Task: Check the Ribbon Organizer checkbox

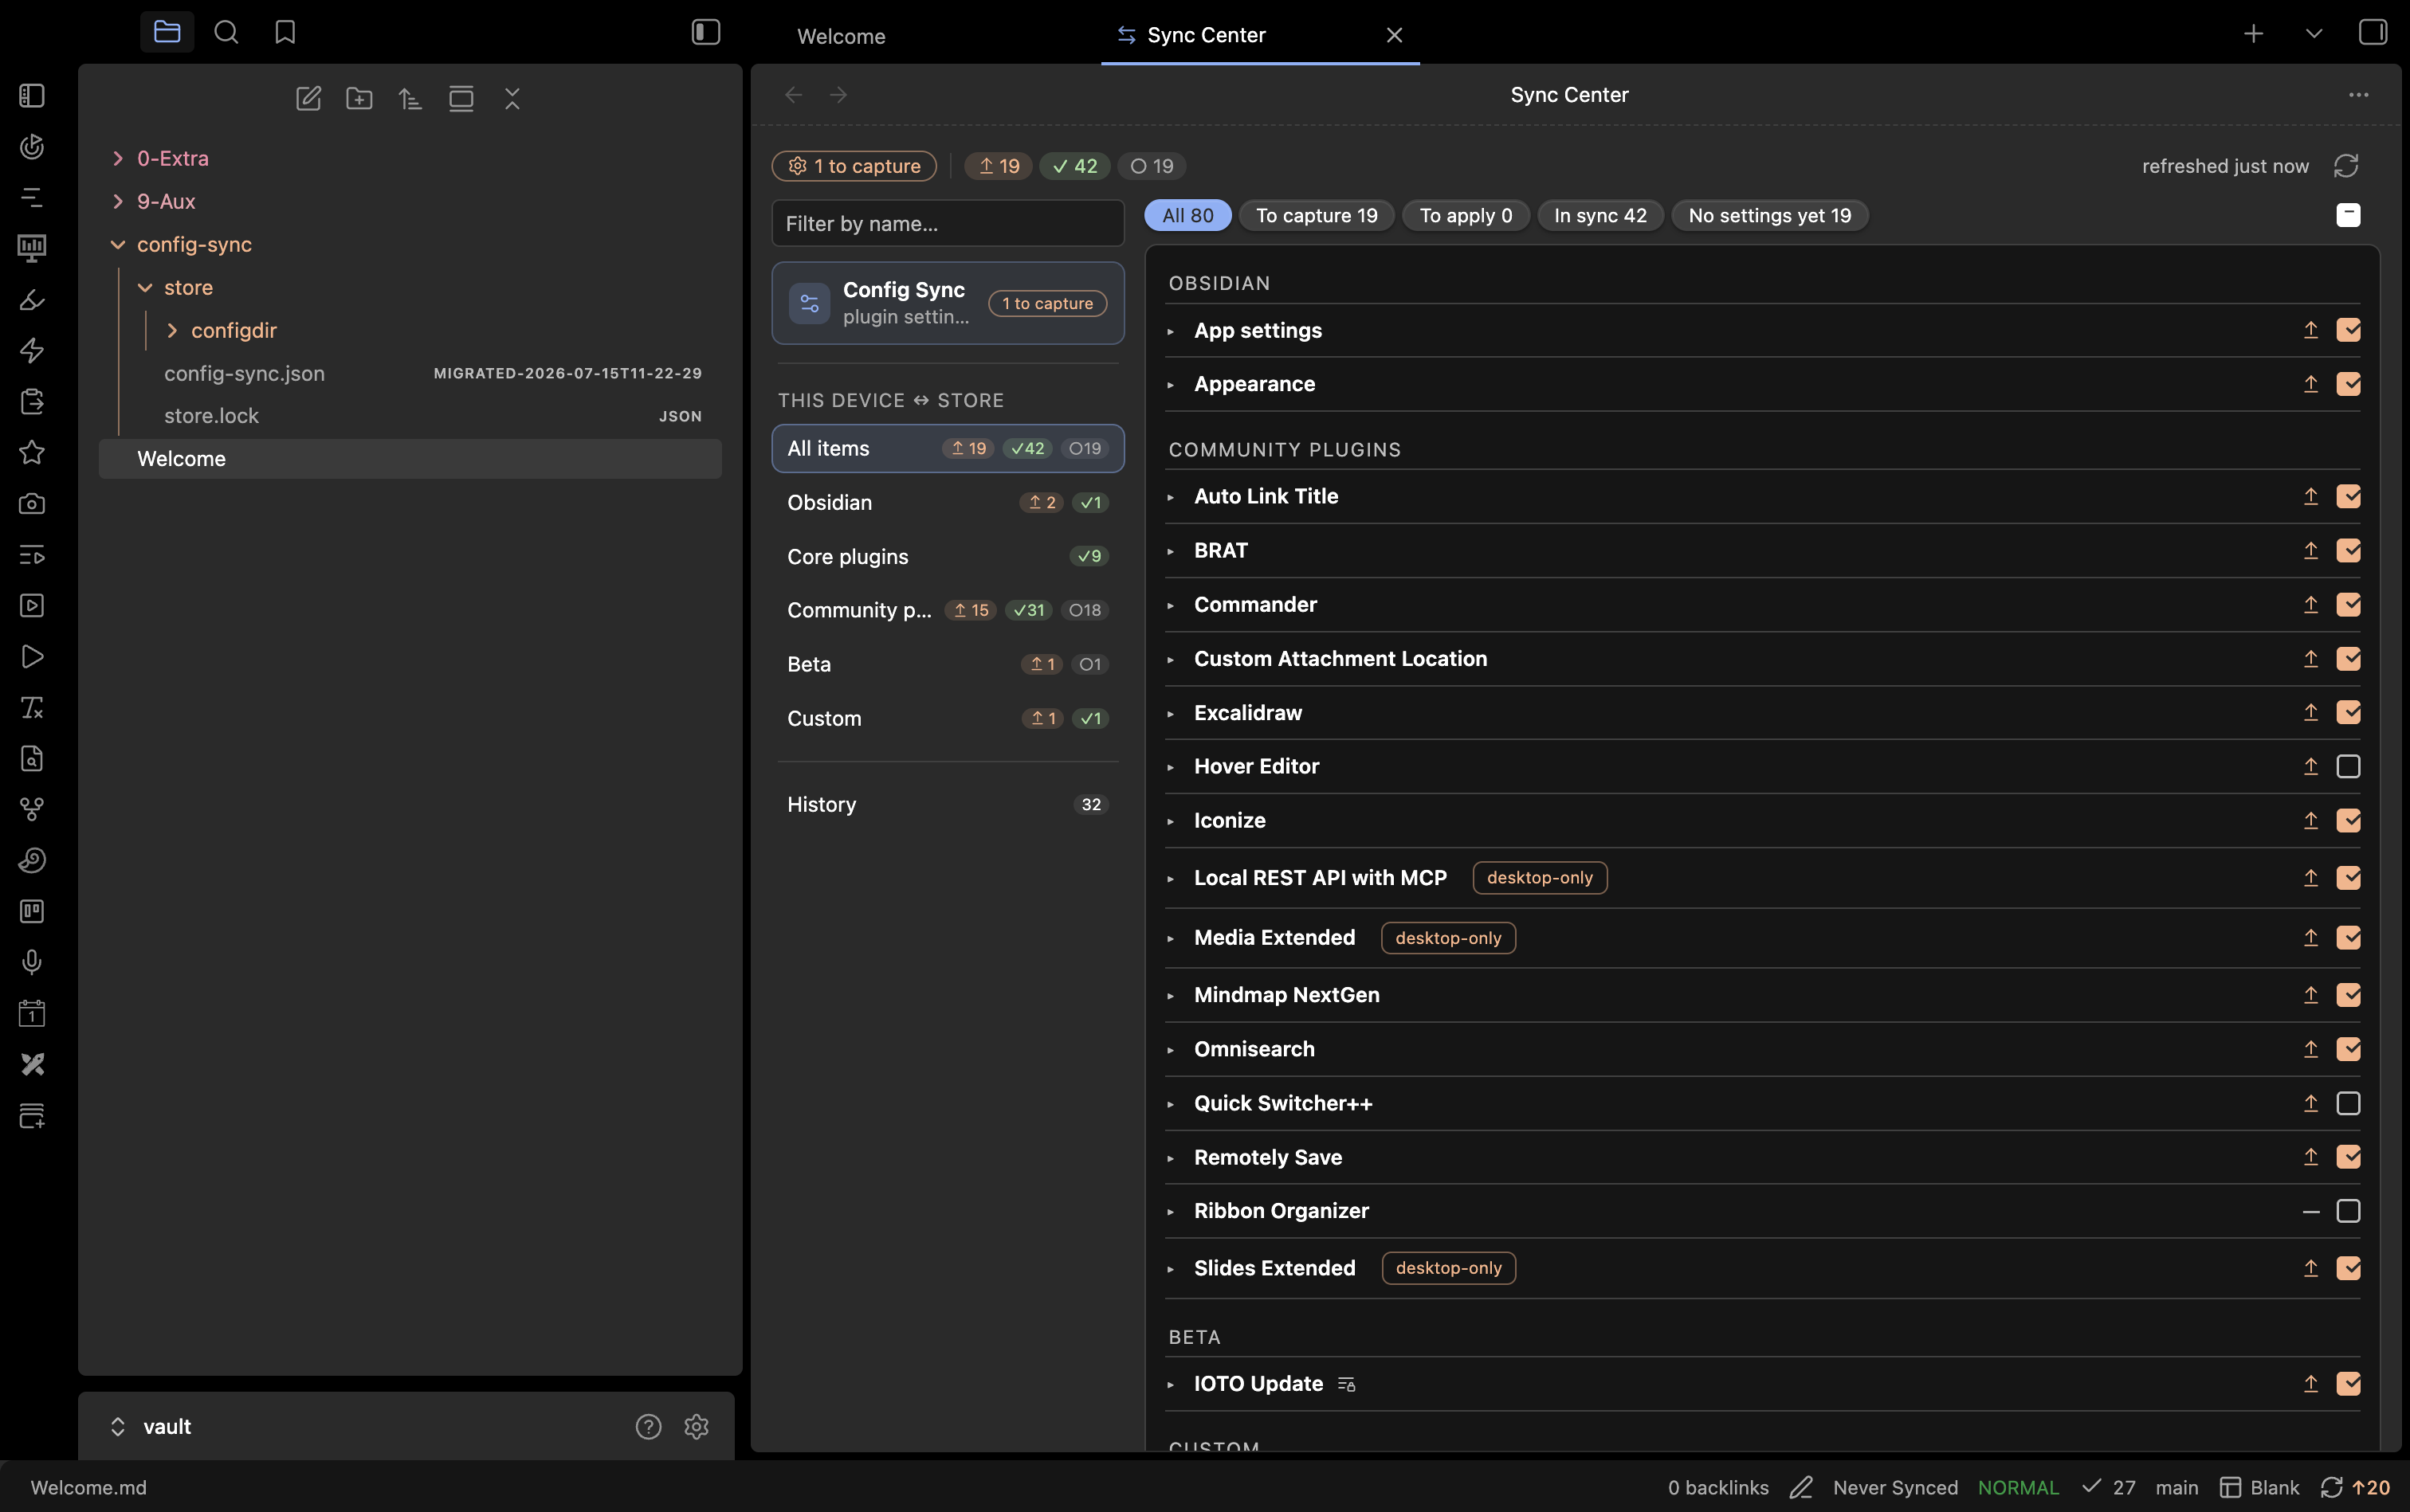Action: tap(2348, 1211)
